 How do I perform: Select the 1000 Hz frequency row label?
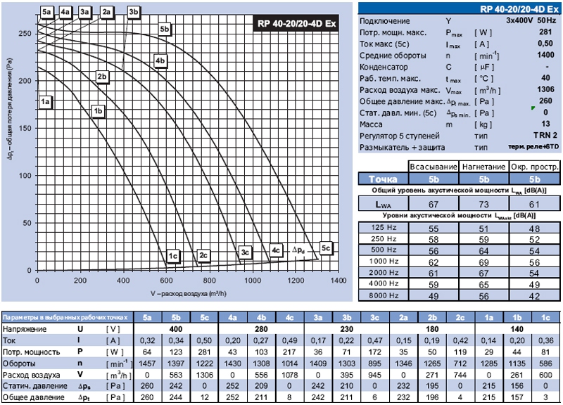tap(384, 261)
